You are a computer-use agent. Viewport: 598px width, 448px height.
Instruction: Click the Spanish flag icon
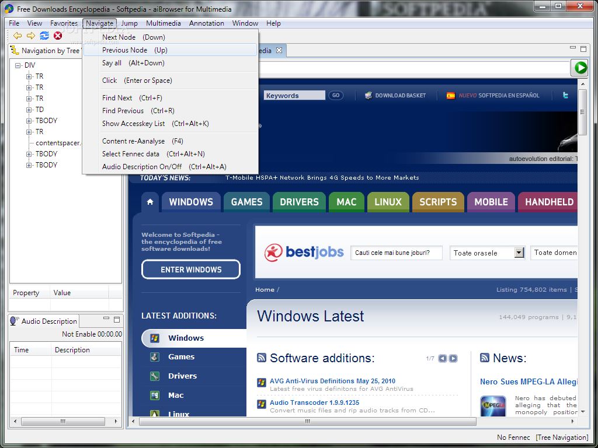(451, 96)
